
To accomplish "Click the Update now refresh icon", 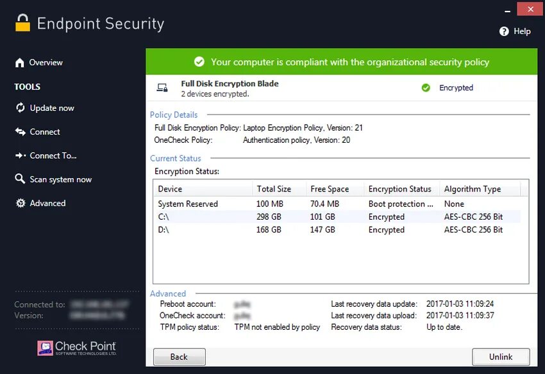I will (20, 108).
